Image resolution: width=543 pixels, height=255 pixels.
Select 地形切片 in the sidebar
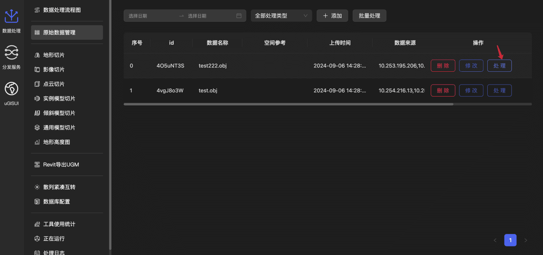(54, 55)
